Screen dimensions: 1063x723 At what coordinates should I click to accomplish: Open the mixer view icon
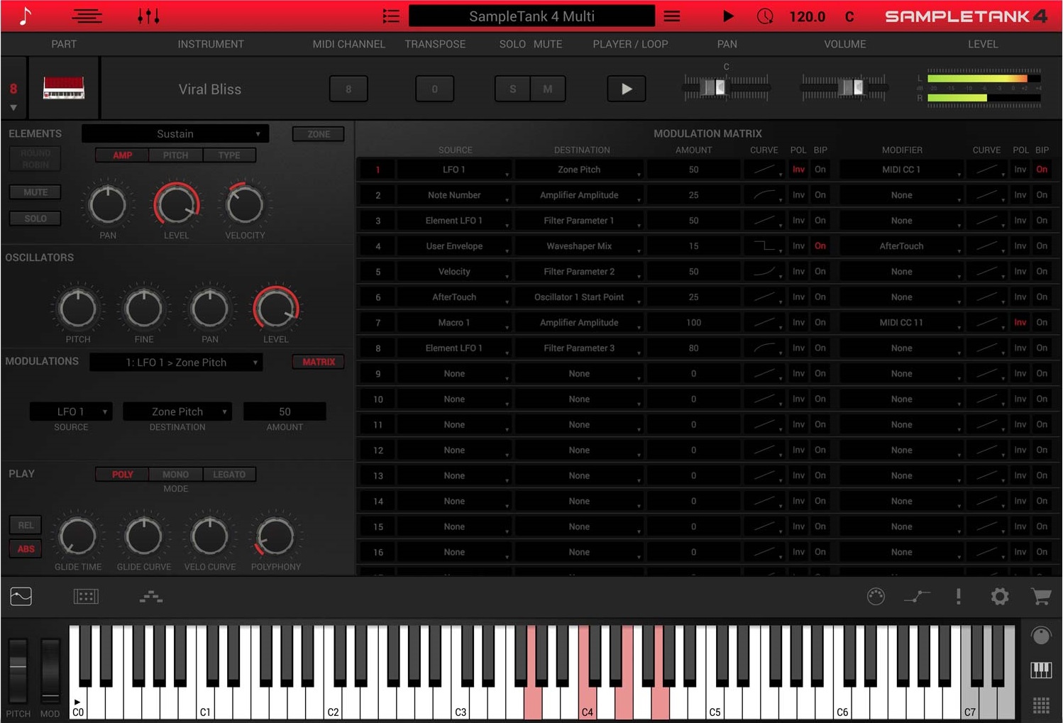87,16
